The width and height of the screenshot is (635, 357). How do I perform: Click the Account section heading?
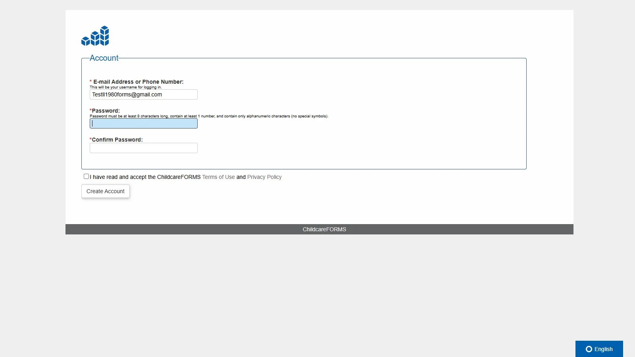(104, 58)
